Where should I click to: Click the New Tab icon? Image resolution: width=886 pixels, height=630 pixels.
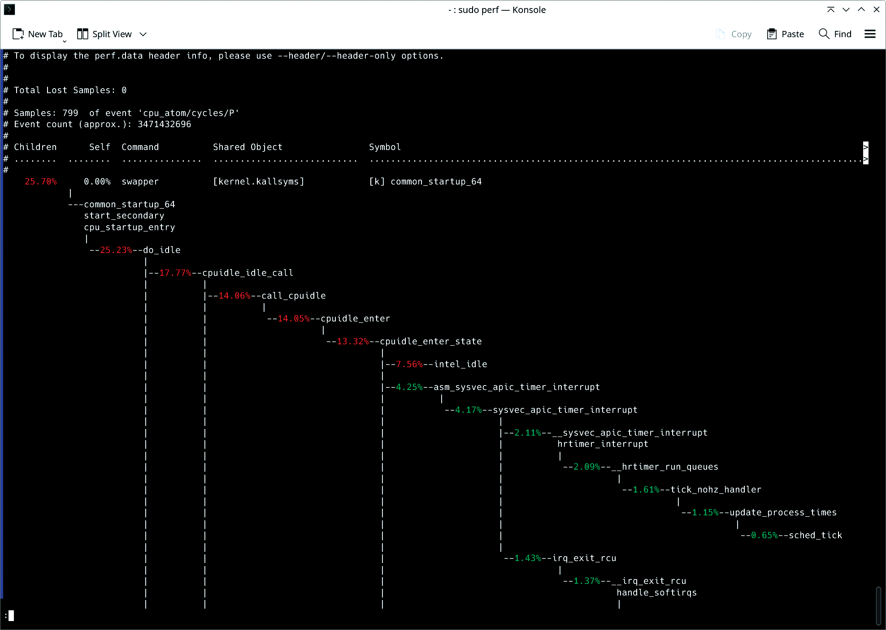pyautogui.click(x=18, y=34)
